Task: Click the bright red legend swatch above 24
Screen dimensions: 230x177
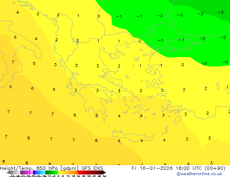Action: point(79,172)
